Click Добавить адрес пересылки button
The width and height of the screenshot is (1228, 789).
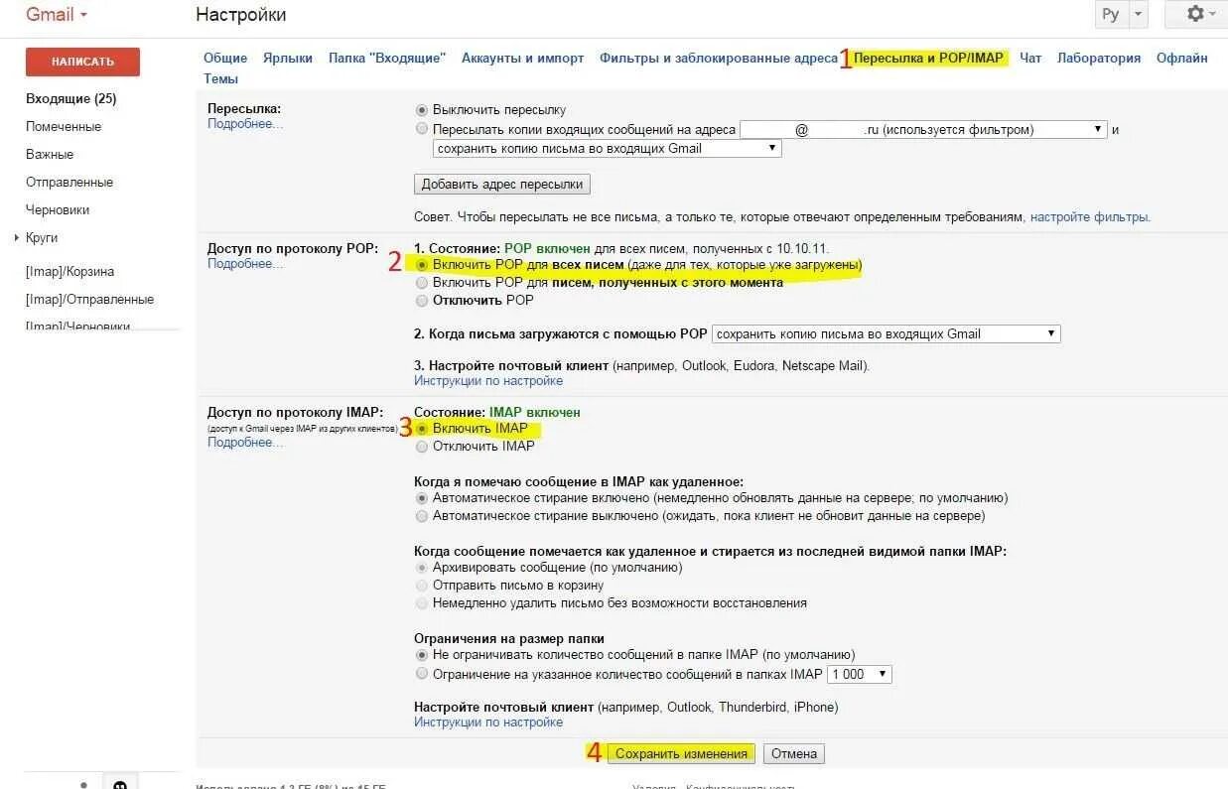502,185
